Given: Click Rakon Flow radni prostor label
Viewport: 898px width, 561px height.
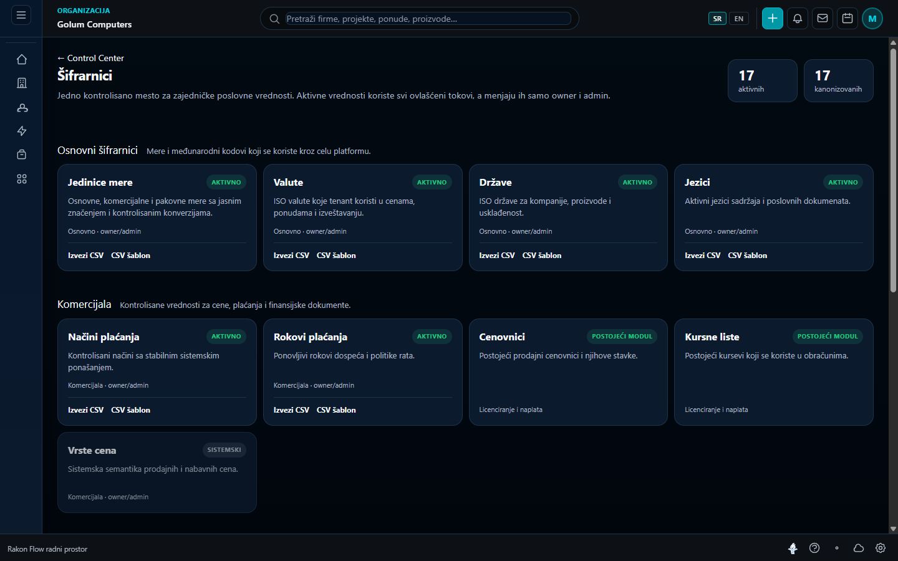Looking at the screenshot, I should click(47, 549).
